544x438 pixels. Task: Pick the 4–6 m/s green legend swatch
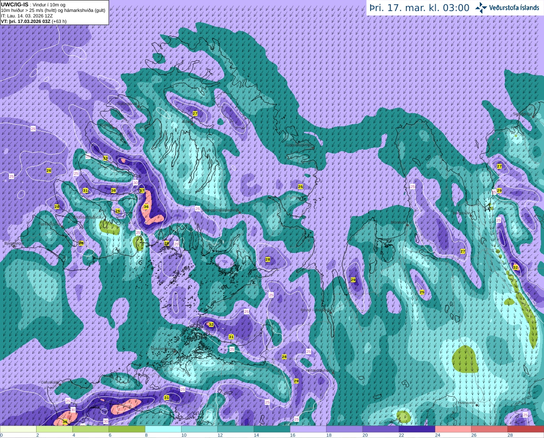coord(91,429)
